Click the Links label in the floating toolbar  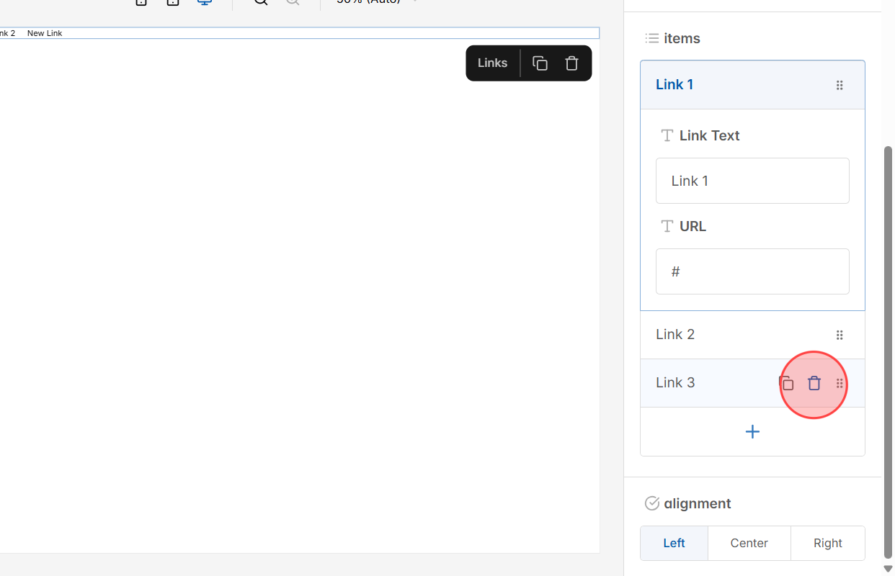pyautogui.click(x=492, y=63)
